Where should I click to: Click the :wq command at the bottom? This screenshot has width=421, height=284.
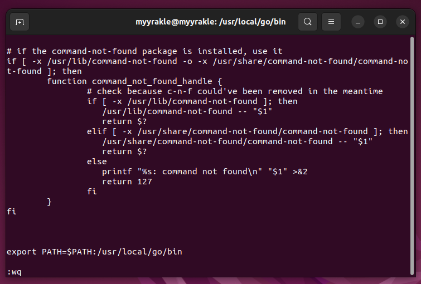tap(14, 272)
